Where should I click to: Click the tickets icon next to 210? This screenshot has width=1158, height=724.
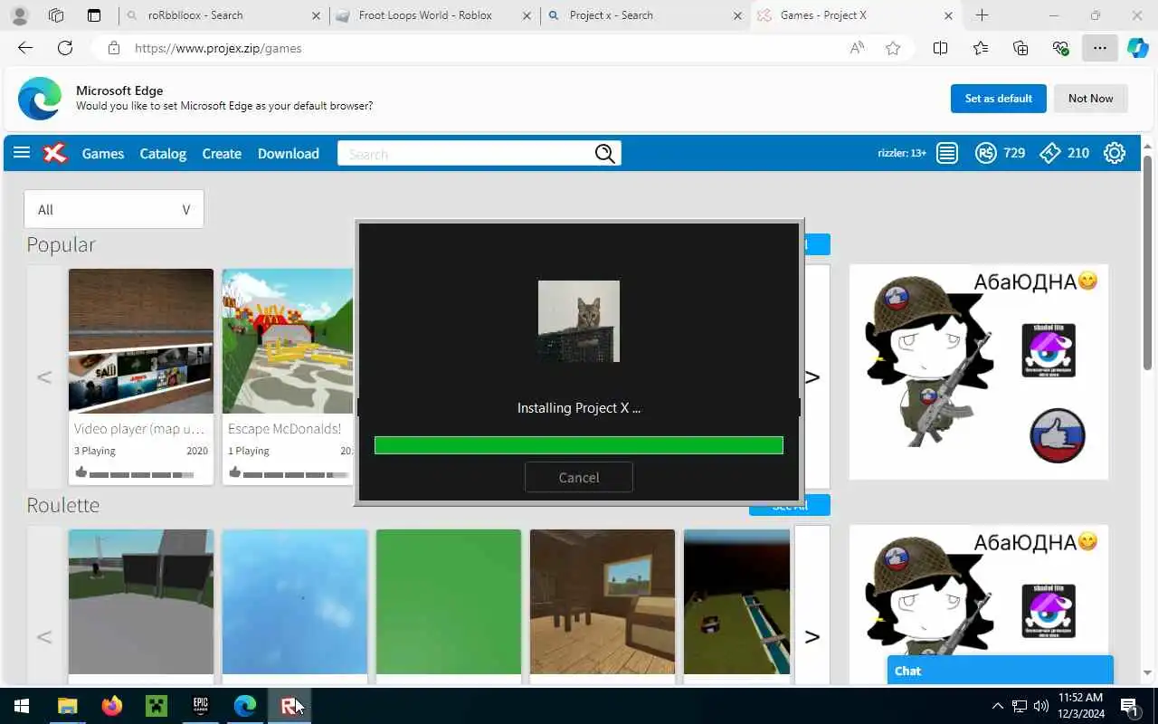[1049, 153]
